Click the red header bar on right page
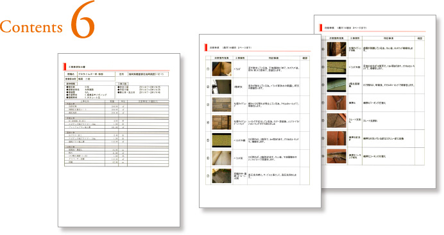The height and width of the screenshot is (235, 444). [321, 28]
